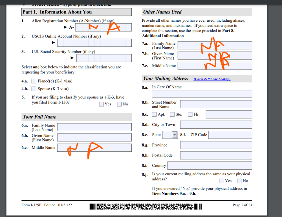Select Yes for filed Form I-130

(x=102, y=104)
